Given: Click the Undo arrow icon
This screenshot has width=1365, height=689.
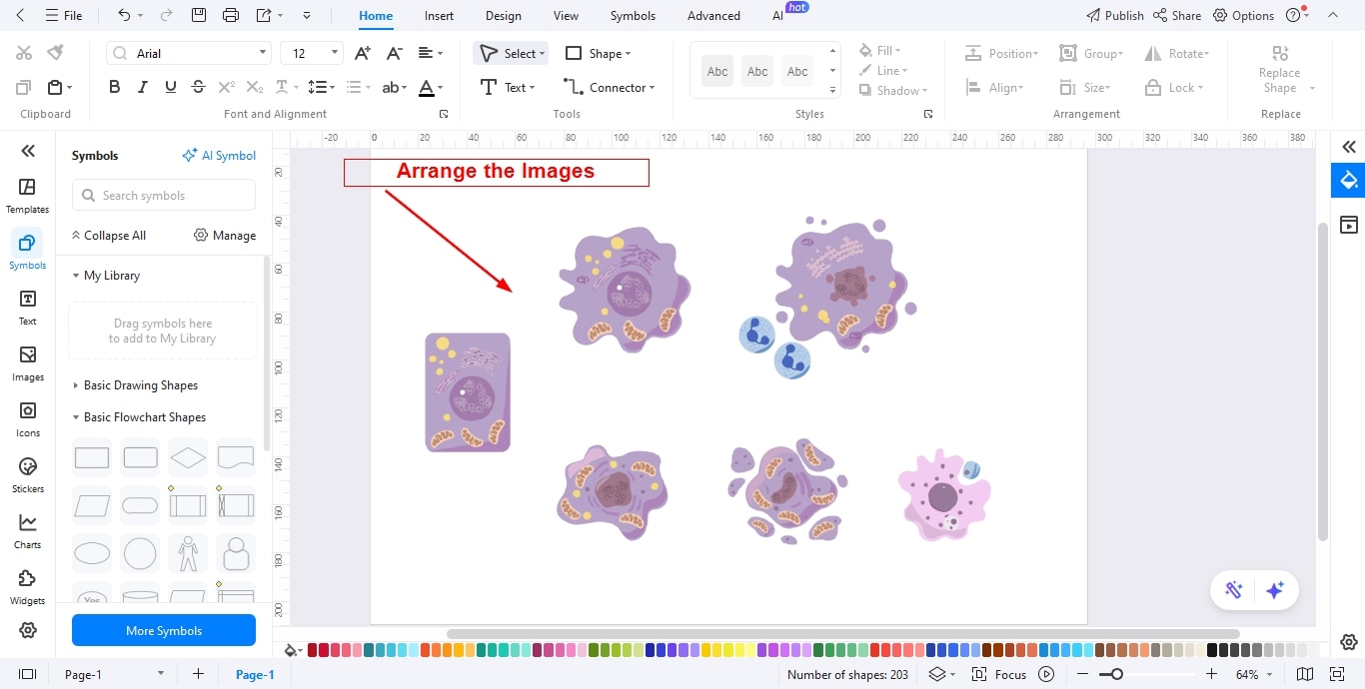Looking at the screenshot, I should click(124, 15).
